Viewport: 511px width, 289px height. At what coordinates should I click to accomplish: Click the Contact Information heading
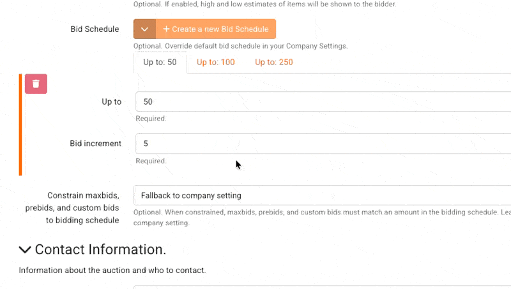[100, 249]
